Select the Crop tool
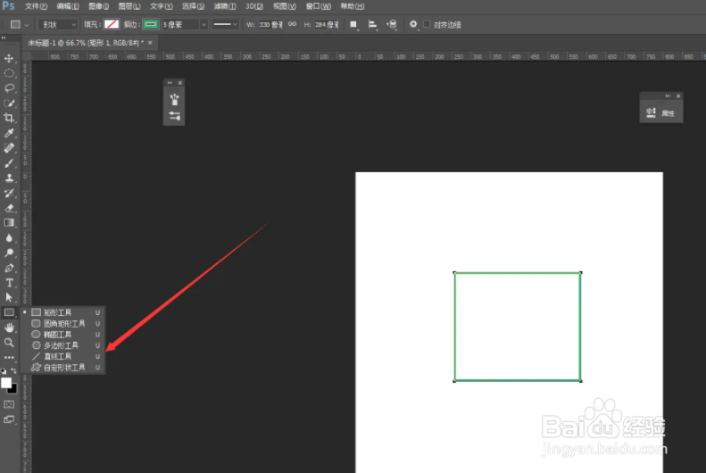 coord(9,118)
